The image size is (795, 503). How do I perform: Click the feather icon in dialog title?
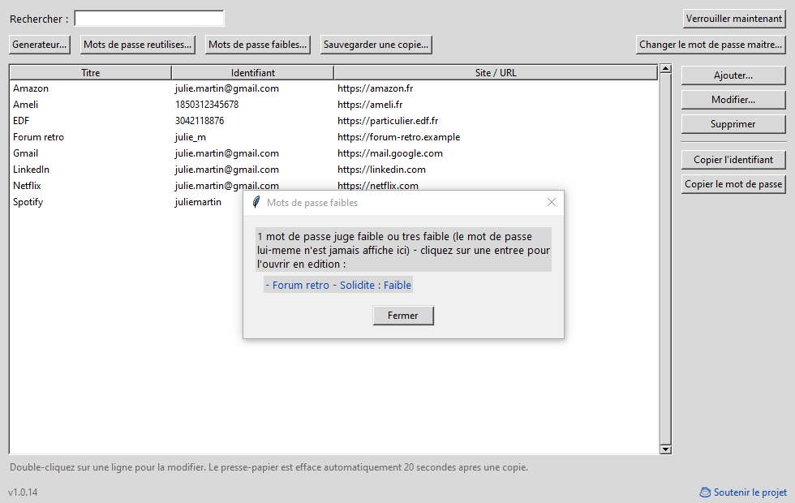click(x=256, y=202)
